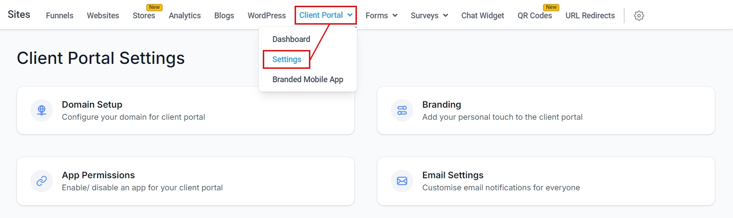Switch to the Websites tab
This screenshot has height=218, width=733.
coord(103,16)
